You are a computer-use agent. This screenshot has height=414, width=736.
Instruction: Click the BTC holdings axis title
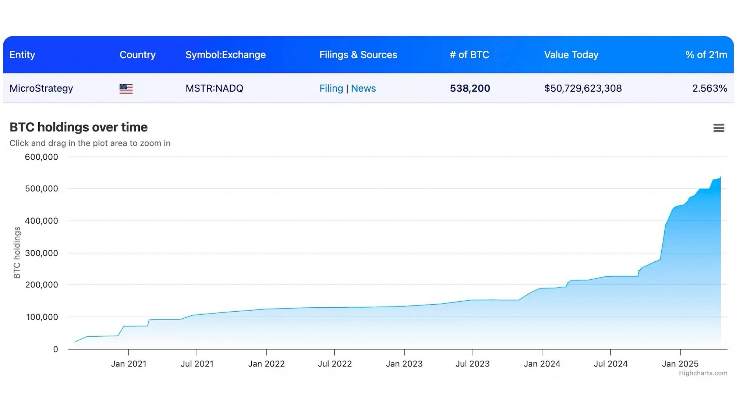(x=17, y=252)
